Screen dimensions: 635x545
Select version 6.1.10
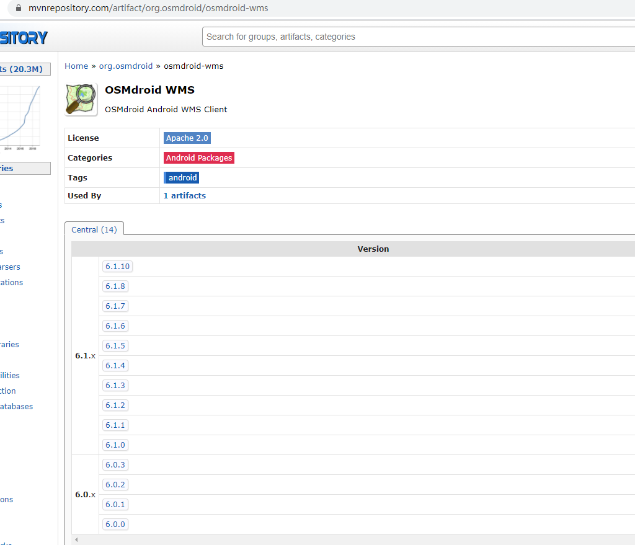(x=117, y=266)
